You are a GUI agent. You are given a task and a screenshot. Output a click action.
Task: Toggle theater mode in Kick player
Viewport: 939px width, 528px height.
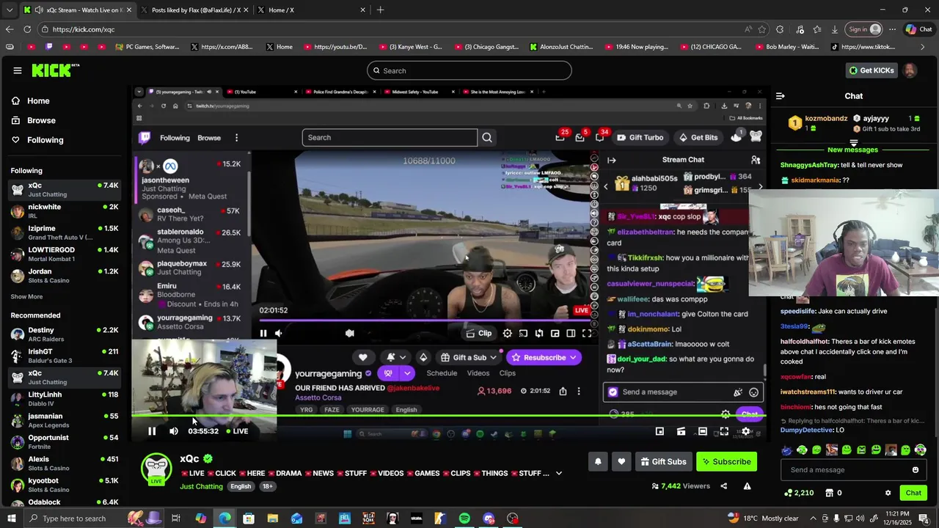click(702, 431)
